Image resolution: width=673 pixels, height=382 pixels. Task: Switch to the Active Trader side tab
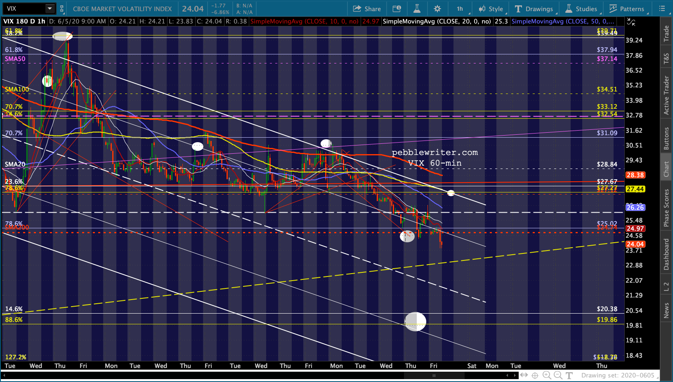coord(666,95)
